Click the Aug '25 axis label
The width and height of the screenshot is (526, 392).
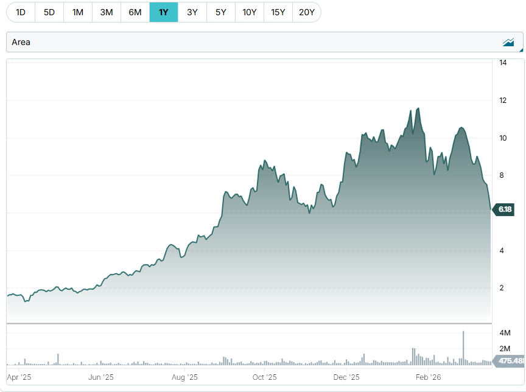click(184, 377)
